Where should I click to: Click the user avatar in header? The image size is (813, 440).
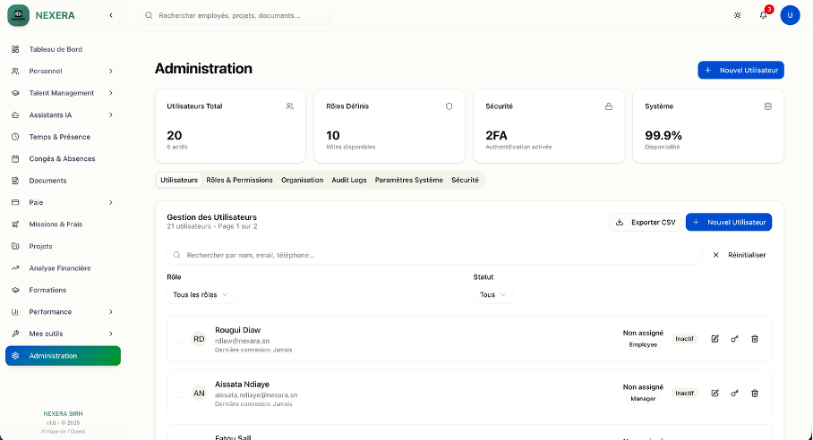790,15
